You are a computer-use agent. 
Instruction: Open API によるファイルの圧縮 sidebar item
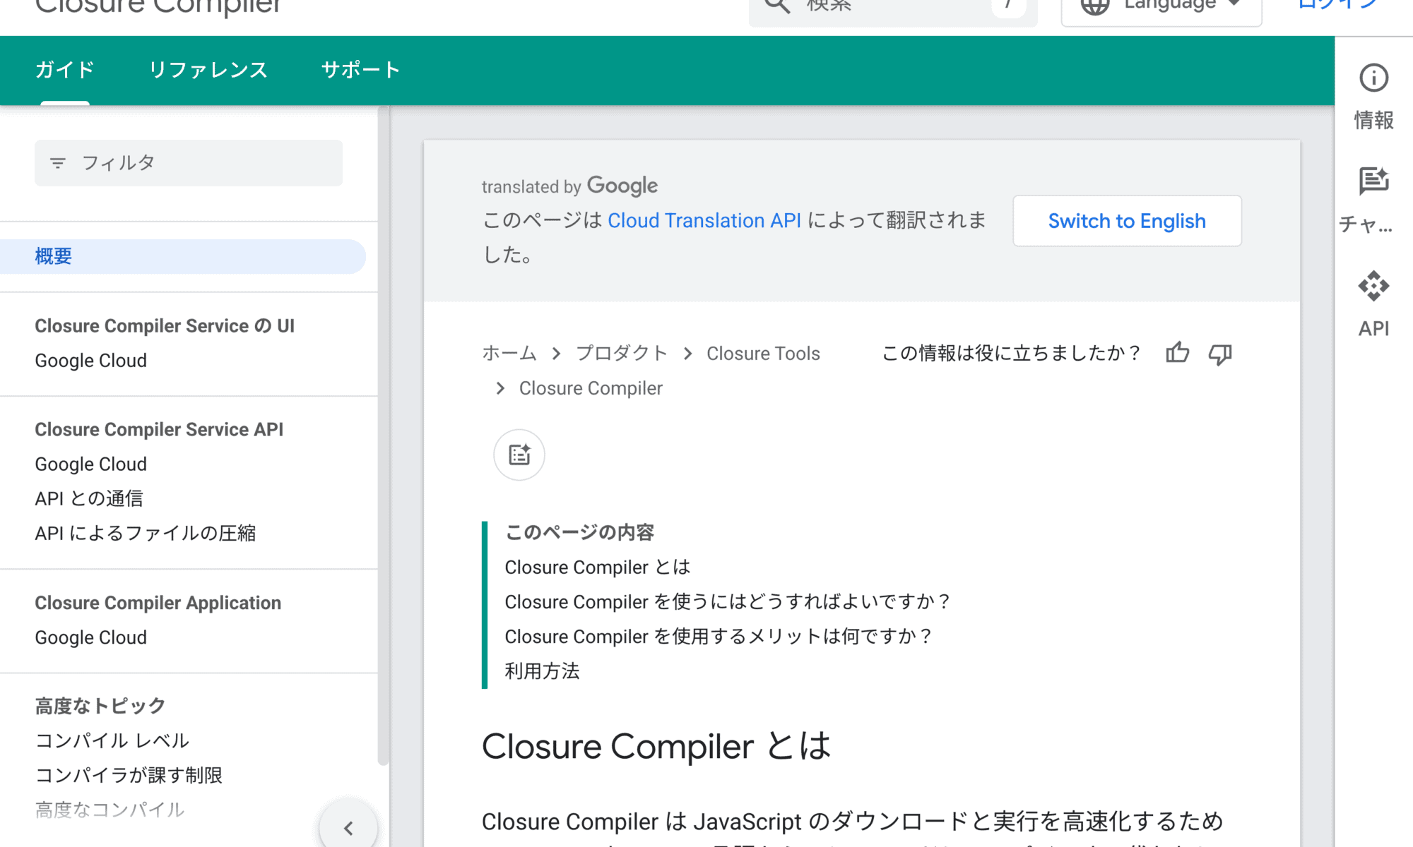coord(145,534)
